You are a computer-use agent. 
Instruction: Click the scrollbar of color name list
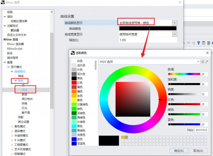coord(96,65)
